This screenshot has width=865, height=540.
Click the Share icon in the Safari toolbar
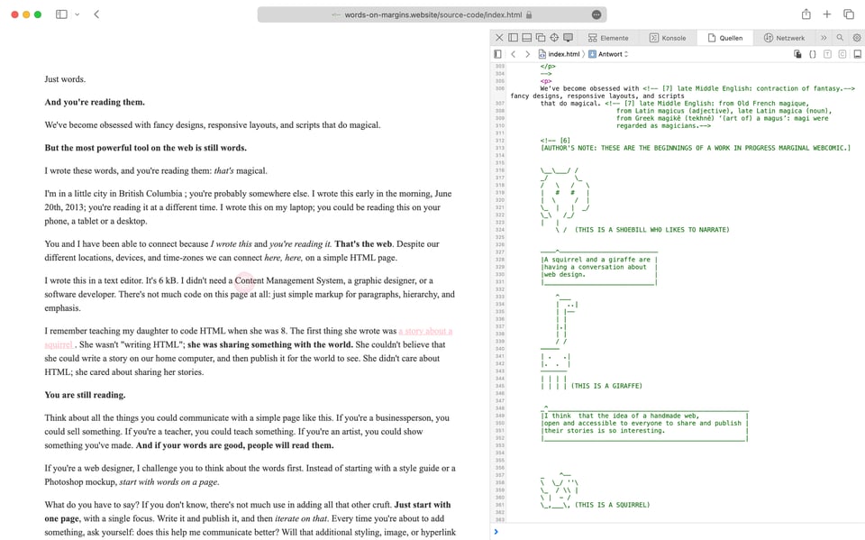[806, 14]
